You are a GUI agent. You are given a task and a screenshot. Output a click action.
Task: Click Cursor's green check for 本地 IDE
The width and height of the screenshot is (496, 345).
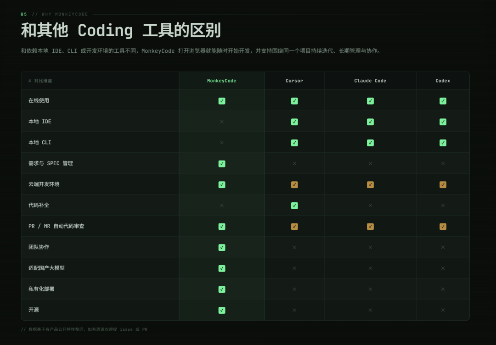[x=294, y=122]
